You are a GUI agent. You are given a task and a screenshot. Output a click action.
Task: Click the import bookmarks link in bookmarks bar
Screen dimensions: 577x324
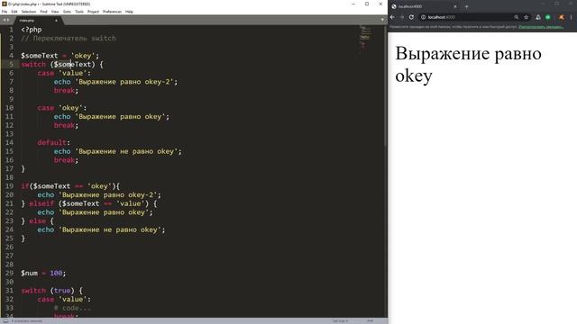tap(541, 27)
